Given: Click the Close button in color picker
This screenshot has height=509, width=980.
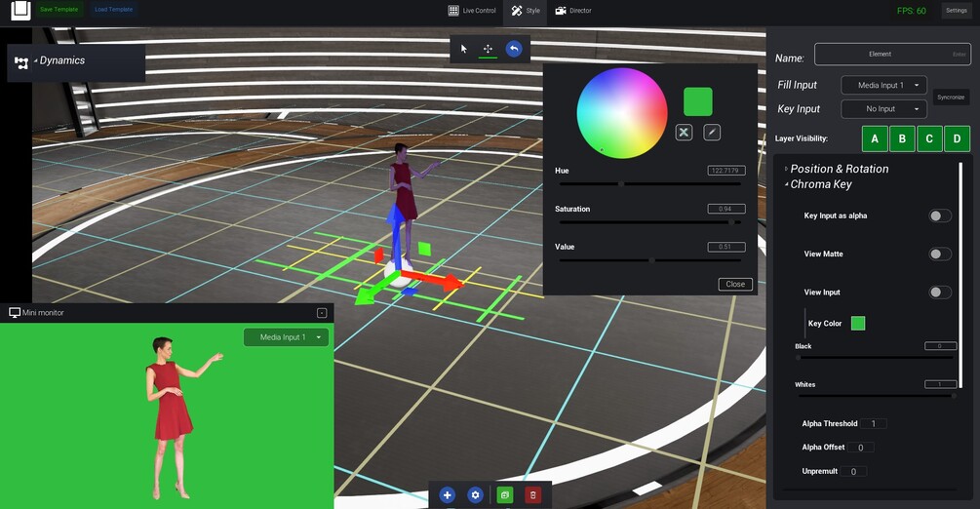Looking at the screenshot, I should (735, 284).
